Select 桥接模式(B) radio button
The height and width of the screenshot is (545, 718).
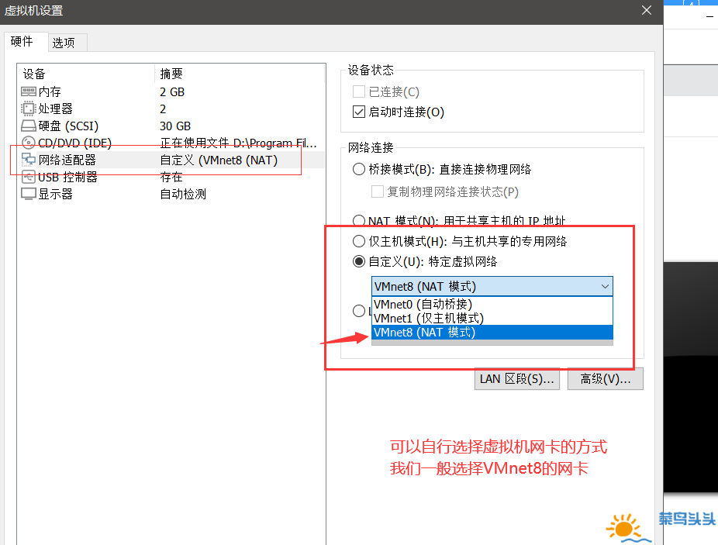pyautogui.click(x=358, y=170)
